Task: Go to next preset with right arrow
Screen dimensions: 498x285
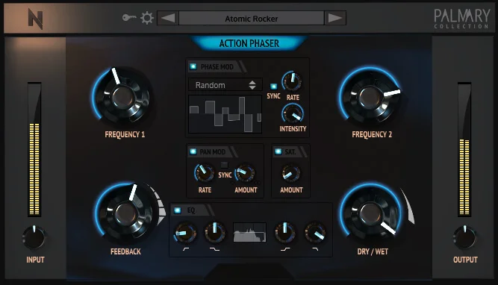Action: pos(335,18)
